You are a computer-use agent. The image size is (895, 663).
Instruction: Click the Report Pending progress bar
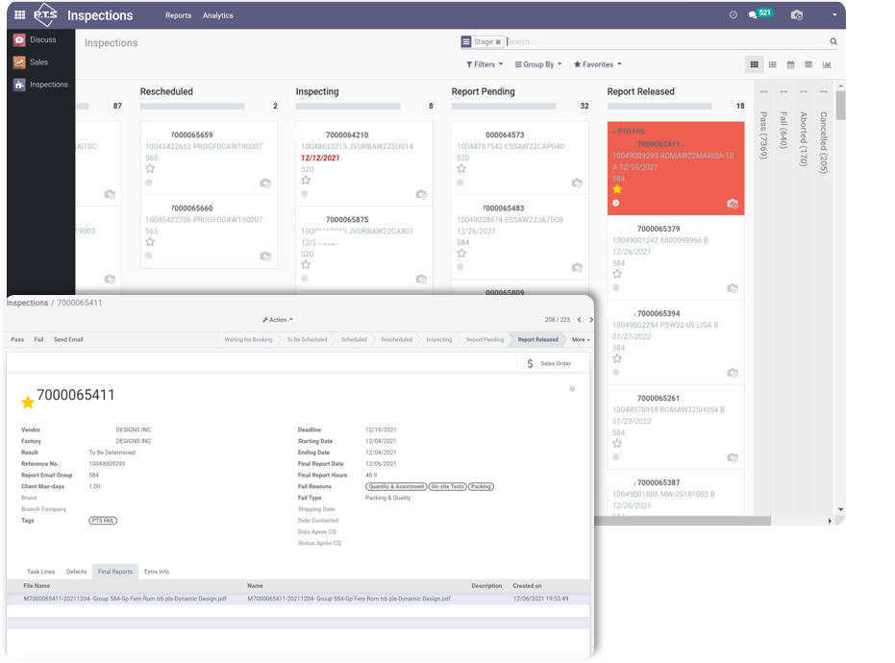pyautogui.click(x=504, y=107)
